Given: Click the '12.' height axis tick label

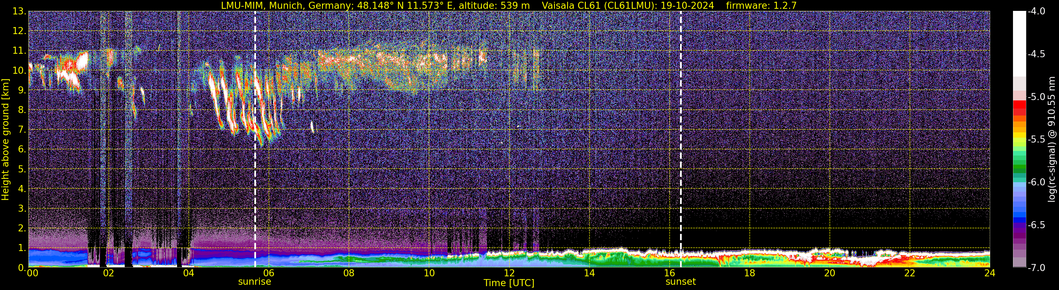Looking at the screenshot, I should click(x=19, y=31).
